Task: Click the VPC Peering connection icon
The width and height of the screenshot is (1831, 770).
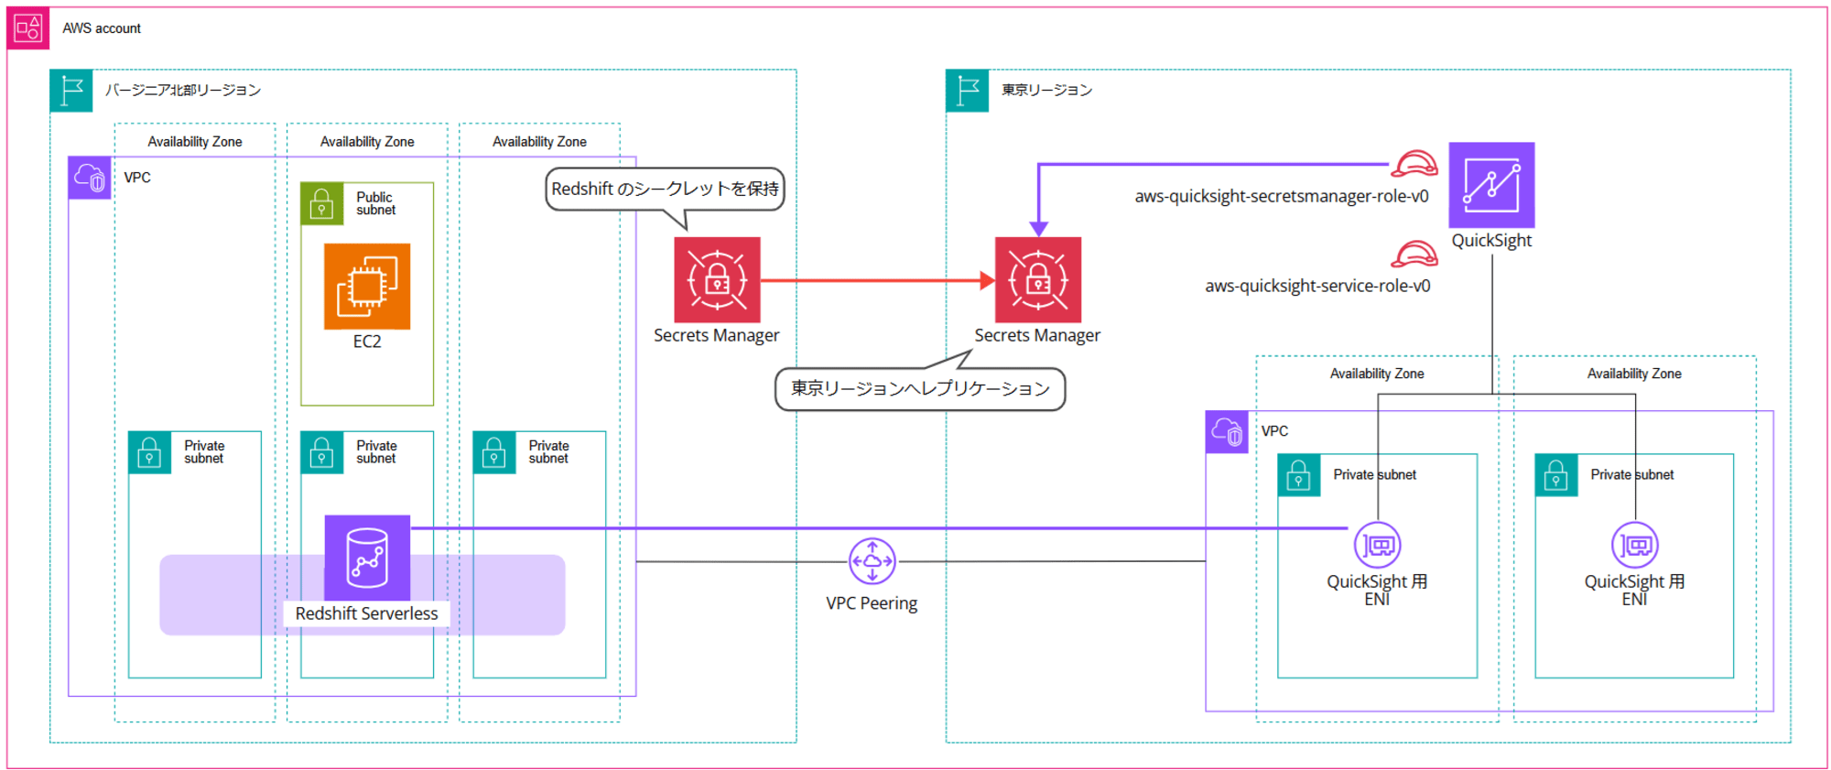Action: (x=872, y=561)
